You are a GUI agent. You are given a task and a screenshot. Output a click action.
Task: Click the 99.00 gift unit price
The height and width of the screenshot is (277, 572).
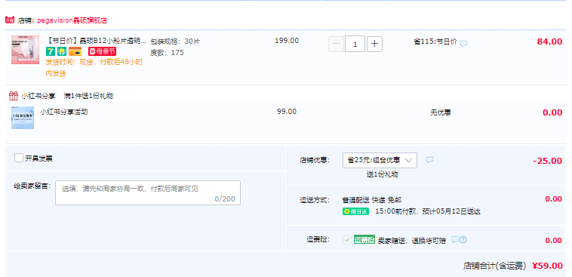[287, 111]
